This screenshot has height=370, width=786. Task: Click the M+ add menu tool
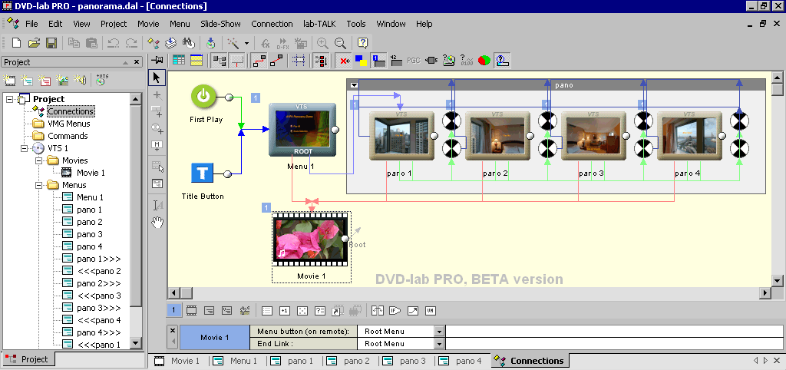pyautogui.click(x=157, y=145)
